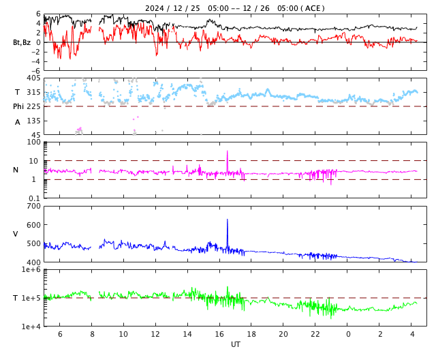Click the 100 tick on density axis

click(33, 142)
